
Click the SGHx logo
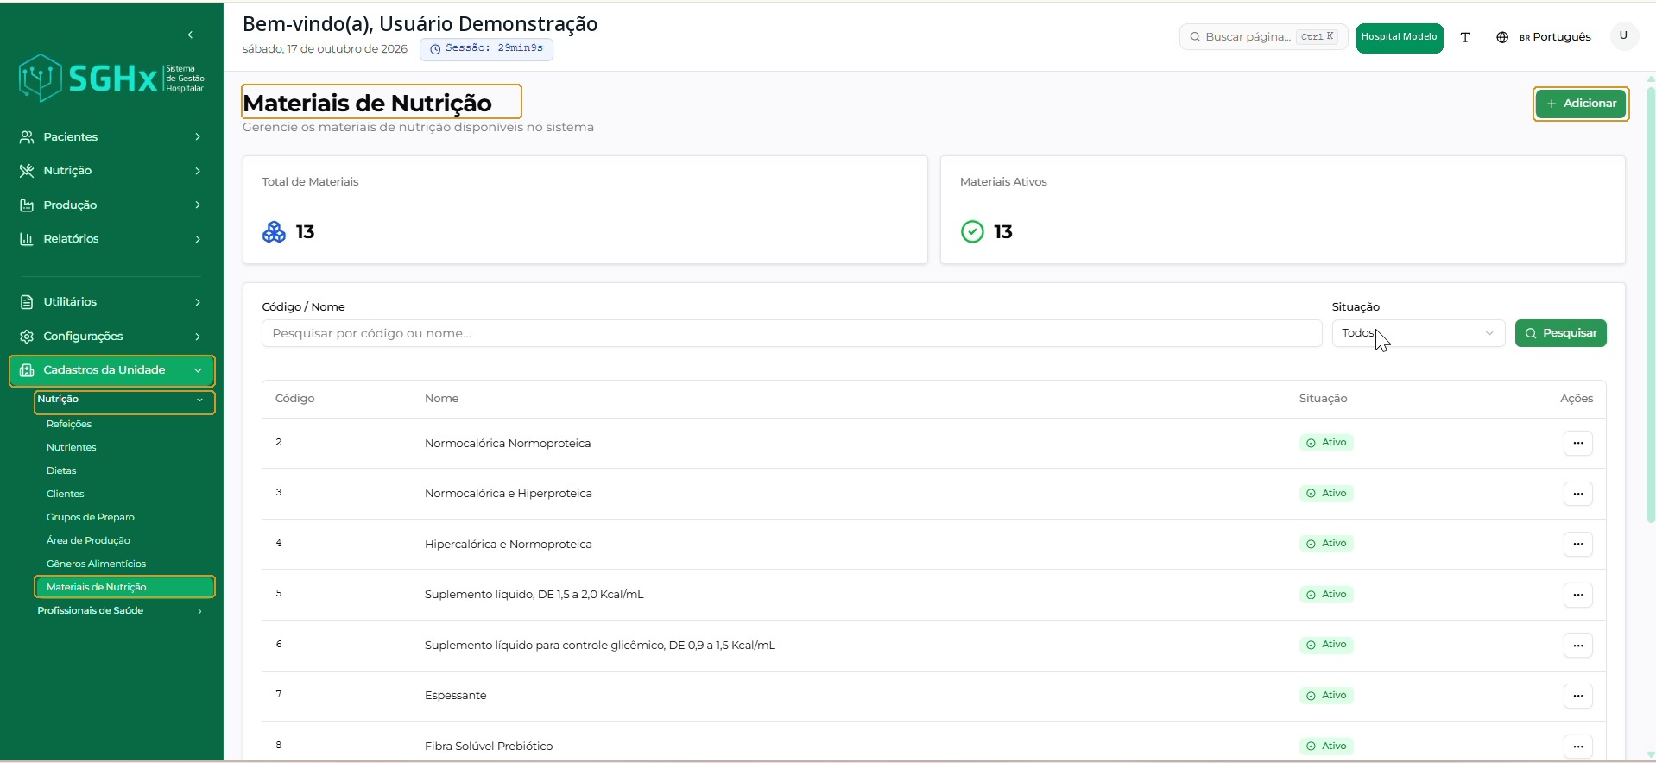111,79
